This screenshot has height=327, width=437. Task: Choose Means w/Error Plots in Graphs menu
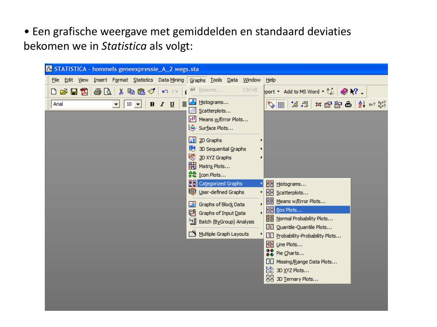225,119
